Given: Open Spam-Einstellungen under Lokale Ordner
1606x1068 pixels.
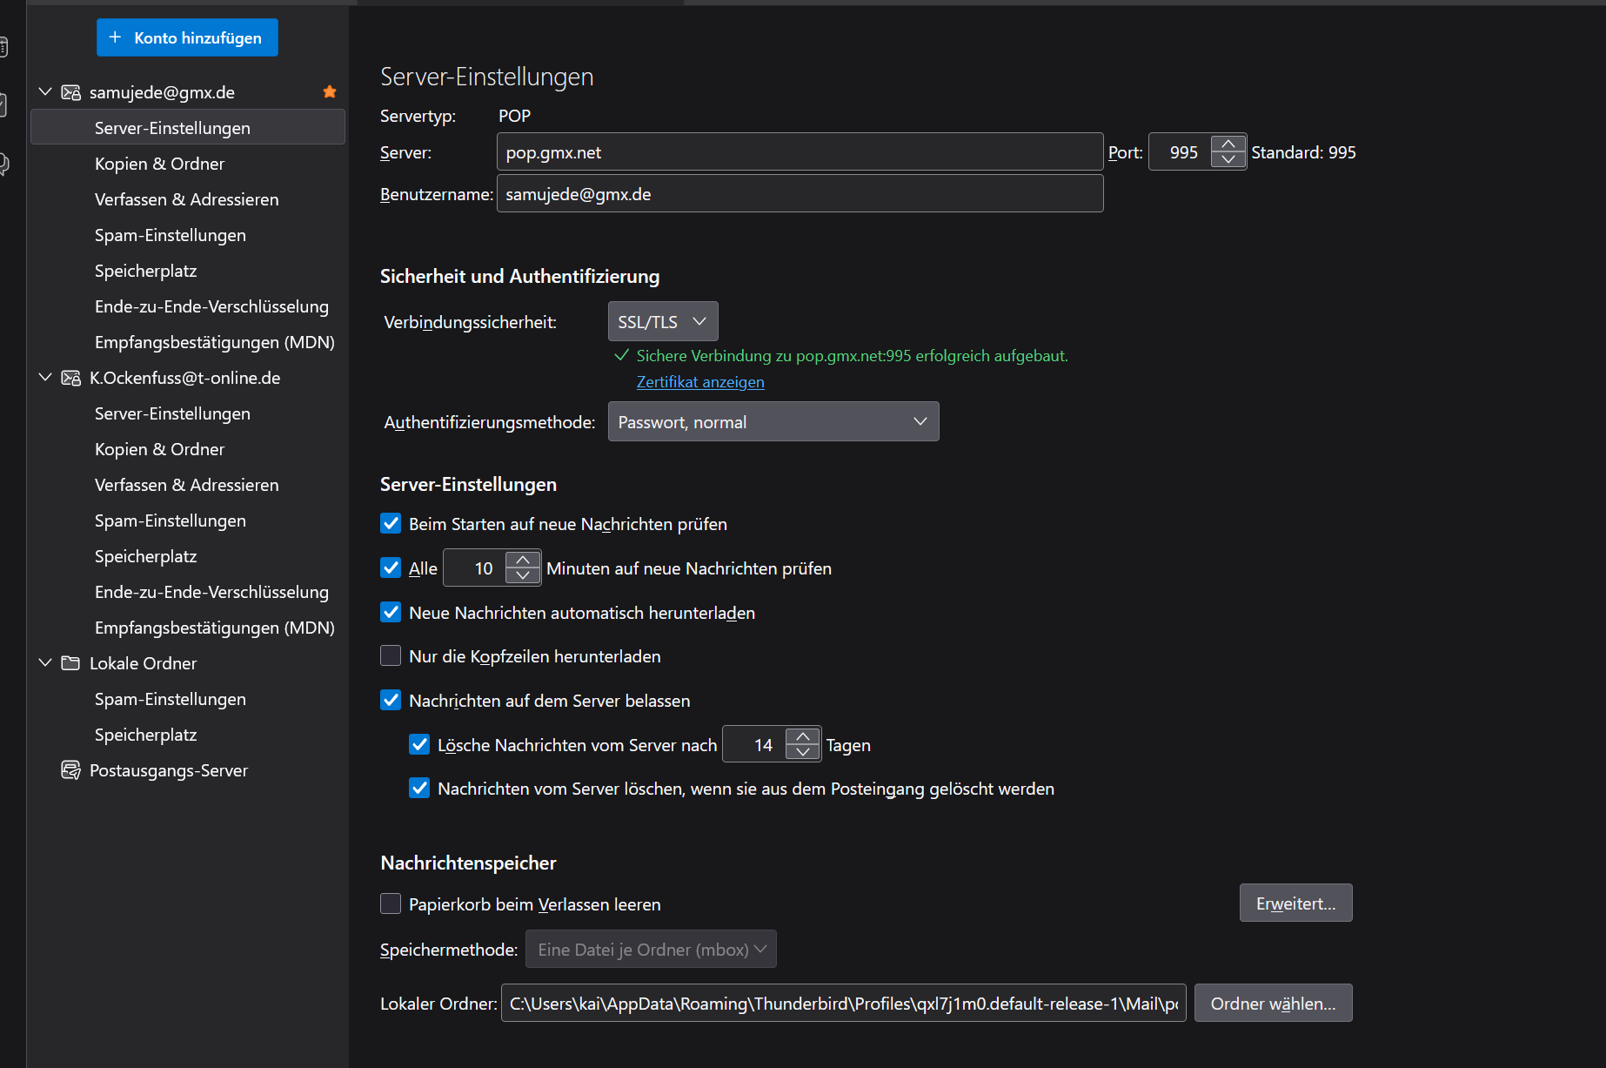Looking at the screenshot, I should [187, 698].
